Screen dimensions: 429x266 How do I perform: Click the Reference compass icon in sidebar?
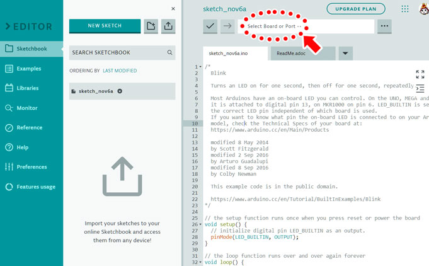[9, 127]
